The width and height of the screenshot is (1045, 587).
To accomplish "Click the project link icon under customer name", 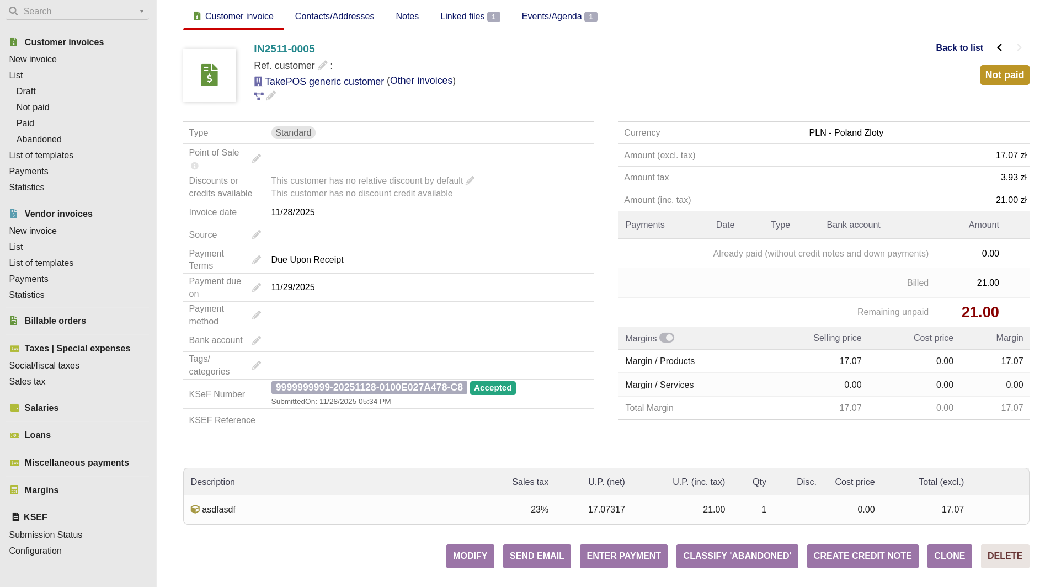I will [258, 96].
